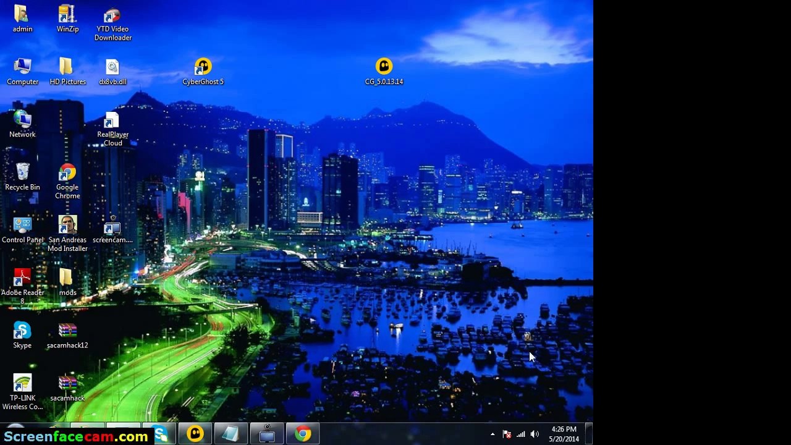Open RealPlayer Cloud shortcut
This screenshot has height=445, width=791.
coord(112,129)
